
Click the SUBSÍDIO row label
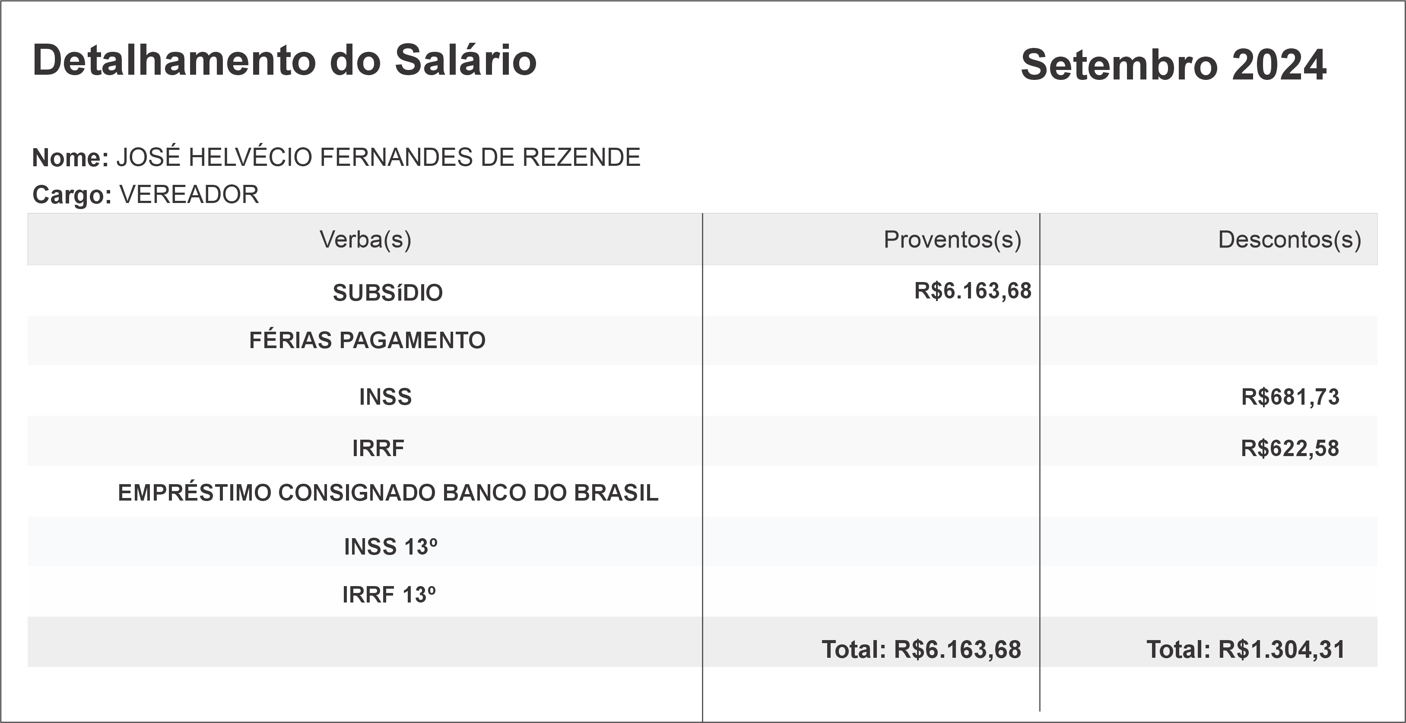coord(387,293)
